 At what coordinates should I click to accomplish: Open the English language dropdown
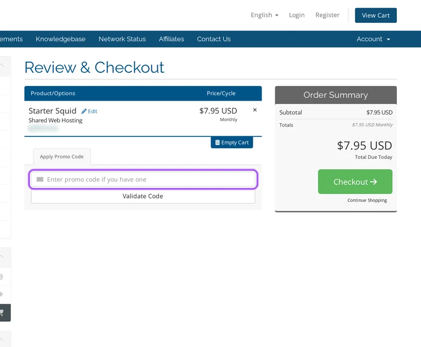[x=264, y=15]
